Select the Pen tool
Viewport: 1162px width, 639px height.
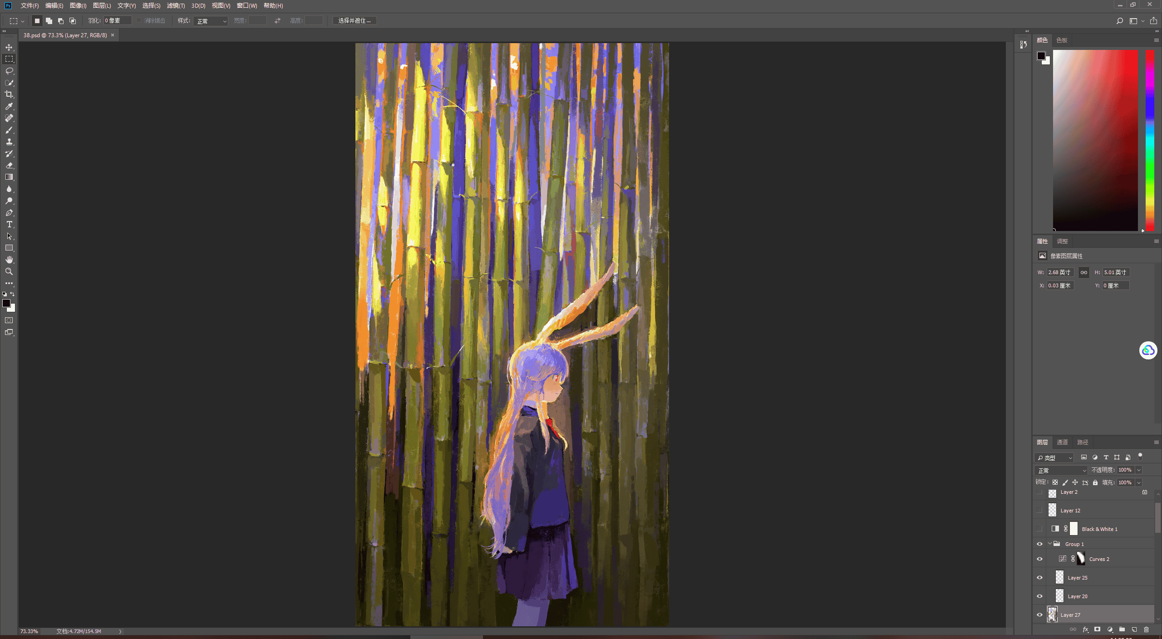coord(9,212)
